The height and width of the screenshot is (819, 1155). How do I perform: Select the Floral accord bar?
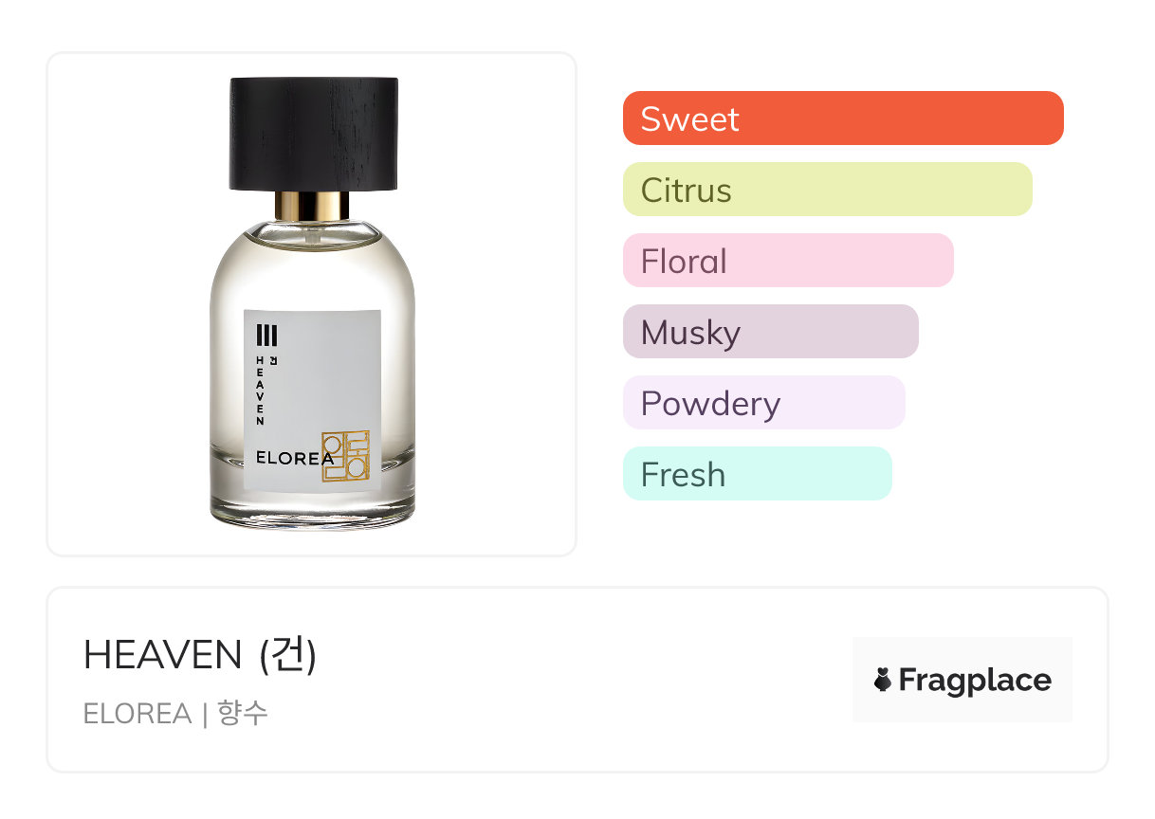[788, 261]
